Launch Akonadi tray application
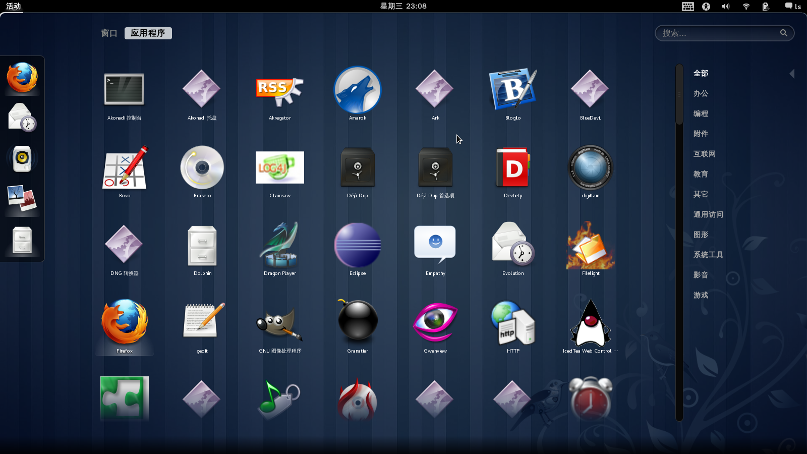Image resolution: width=807 pixels, height=454 pixels. tap(202, 95)
